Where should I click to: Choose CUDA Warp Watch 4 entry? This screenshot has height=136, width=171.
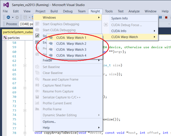click(75, 56)
